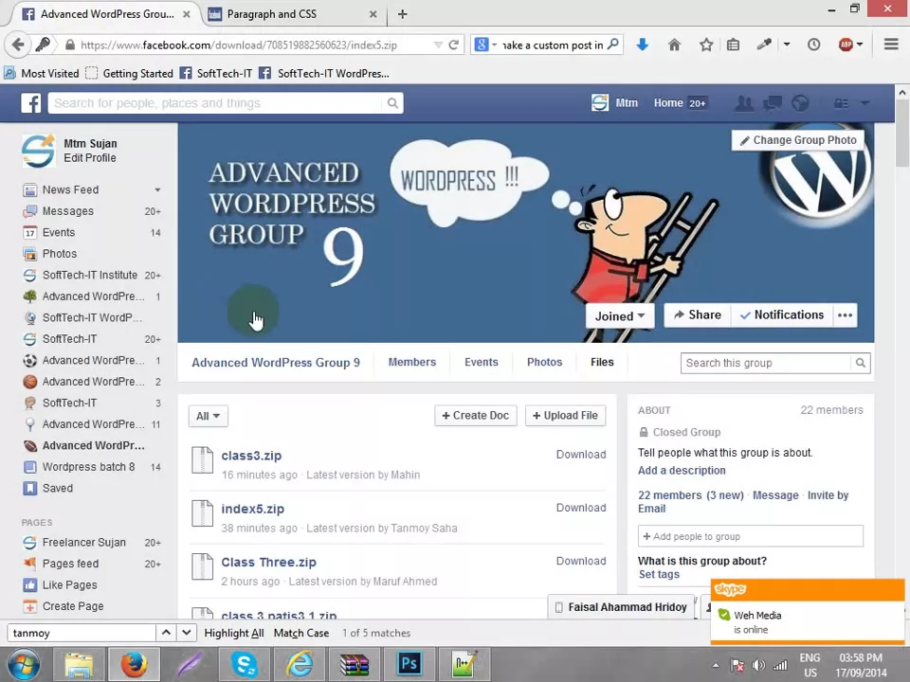Viewport: 910px width, 682px height.
Task: Open the address bar history dropdown
Action: 438,45
